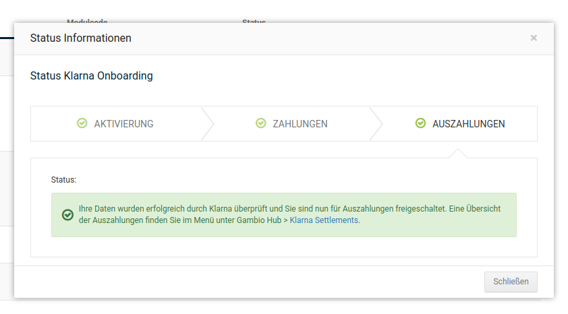568x314 pixels.
Task: Click the "Status:" label above the message
Action: [64, 181]
